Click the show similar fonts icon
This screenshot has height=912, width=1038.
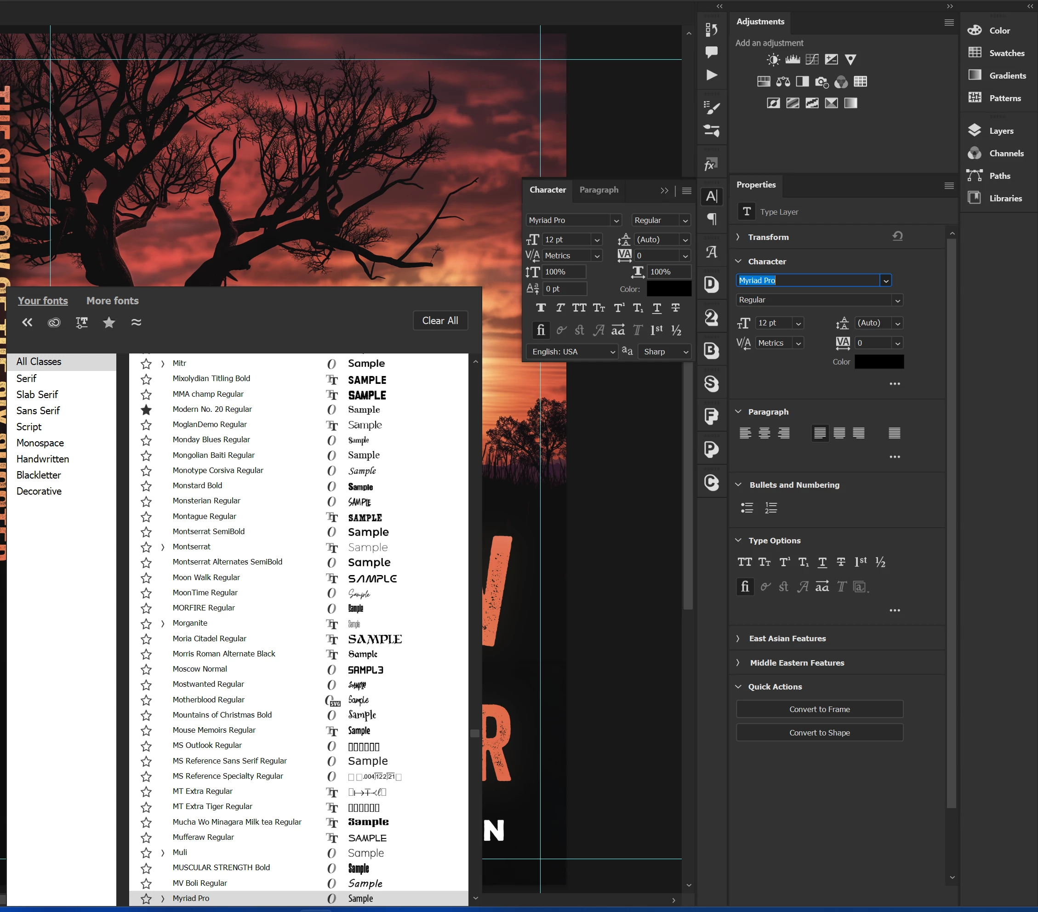pos(136,322)
